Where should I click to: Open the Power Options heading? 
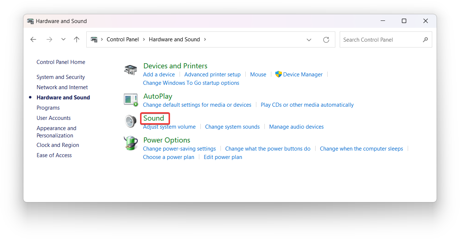[x=167, y=140]
